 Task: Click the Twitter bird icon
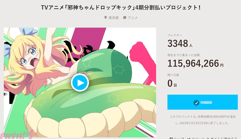pyautogui.click(x=189, y=138)
